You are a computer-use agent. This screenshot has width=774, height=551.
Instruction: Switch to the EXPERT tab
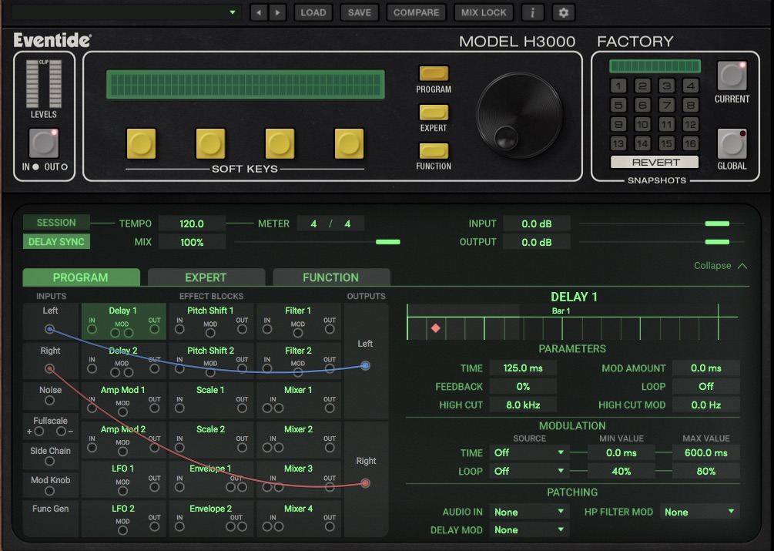pyautogui.click(x=206, y=277)
